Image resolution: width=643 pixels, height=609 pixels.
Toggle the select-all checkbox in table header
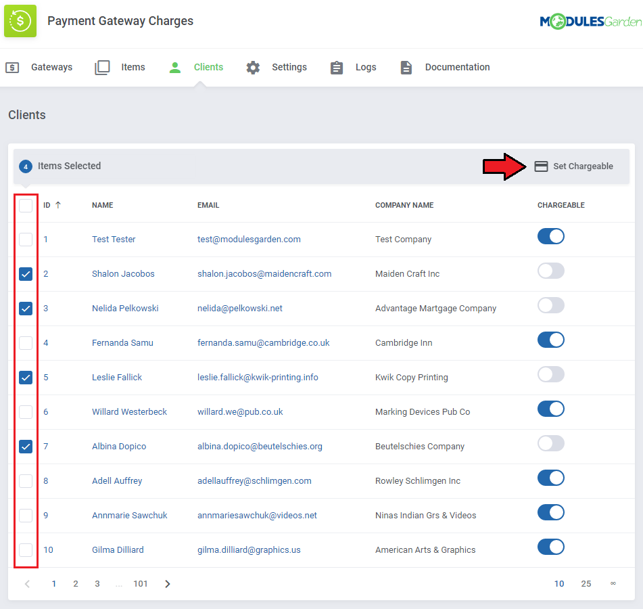[26, 205]
